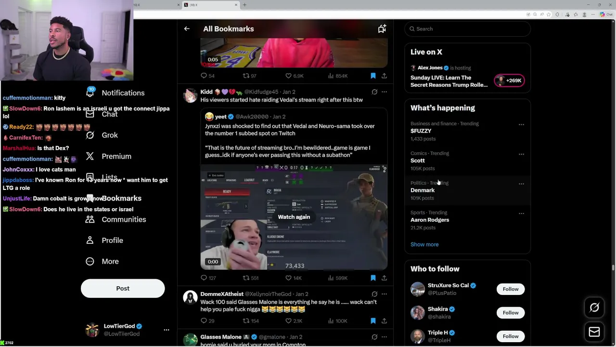Toggle bookmark on the 854K-views post

tap(373, 76)
